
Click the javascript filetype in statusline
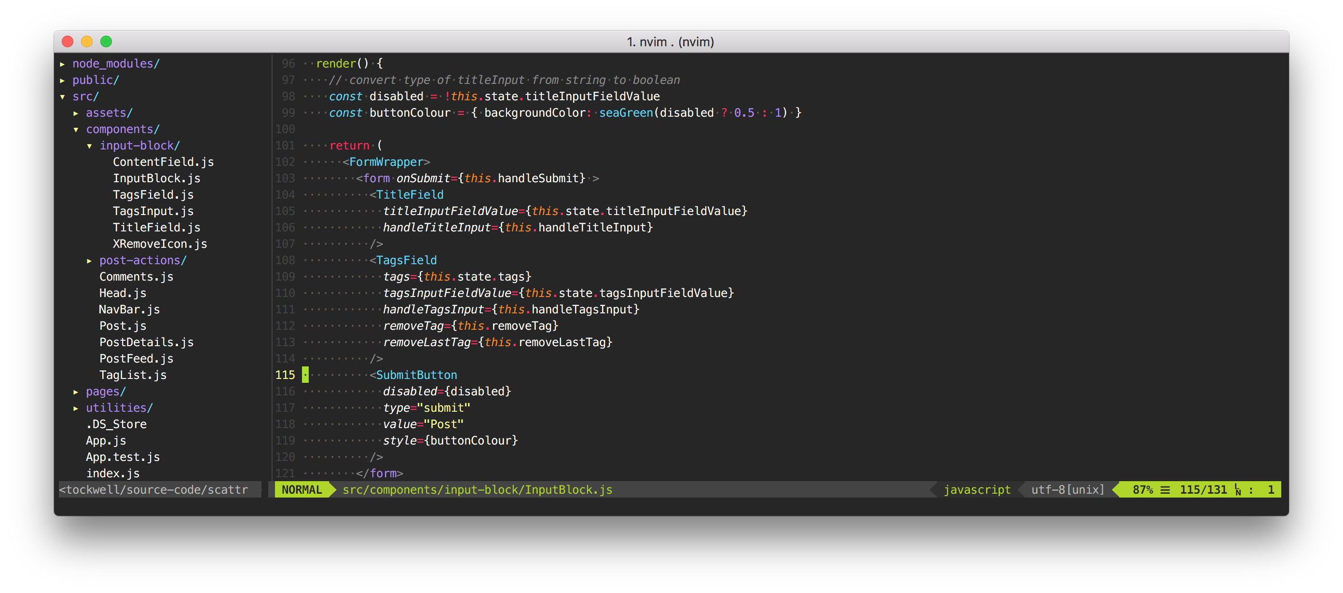tap(976, 490)
